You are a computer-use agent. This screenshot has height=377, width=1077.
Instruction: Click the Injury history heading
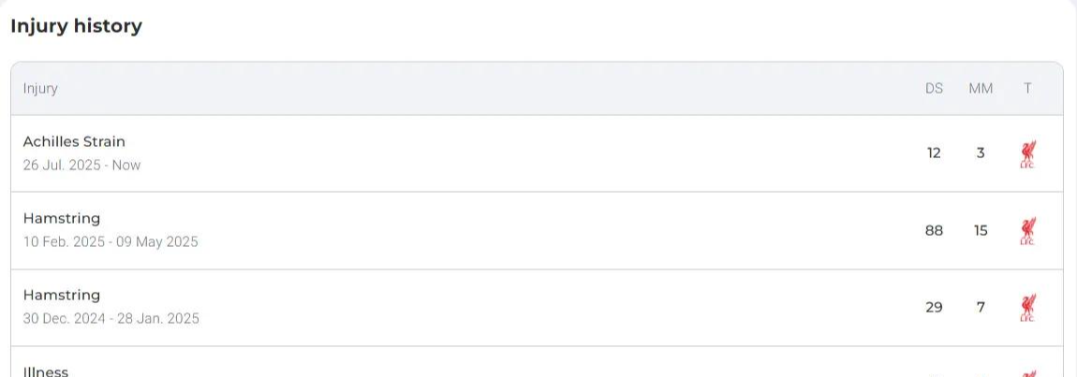(x=76, y=27)
